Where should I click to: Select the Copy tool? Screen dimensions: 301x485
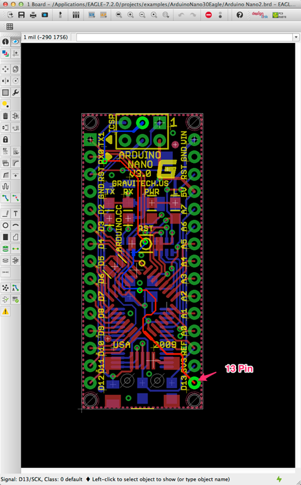coord(15,69)
